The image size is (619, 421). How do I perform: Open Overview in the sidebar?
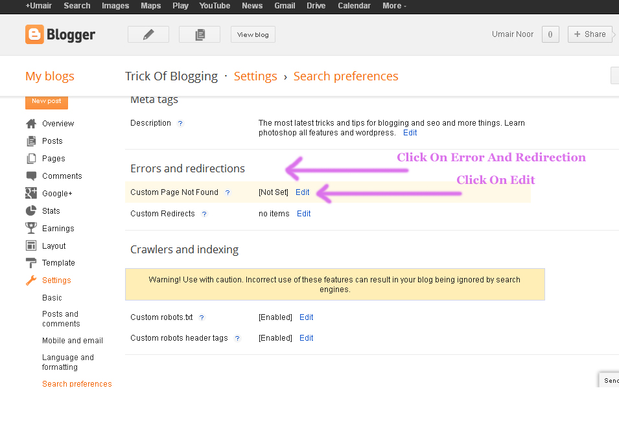point(58,124)
